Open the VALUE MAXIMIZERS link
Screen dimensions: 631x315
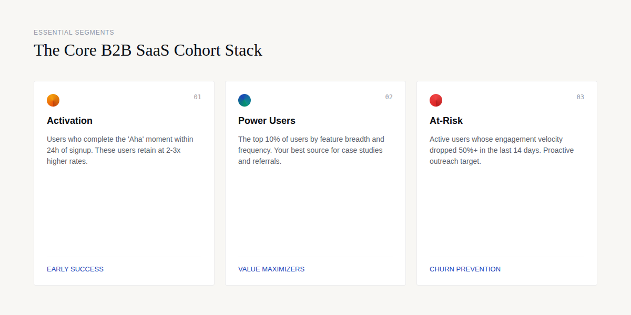tap(271, 269)
